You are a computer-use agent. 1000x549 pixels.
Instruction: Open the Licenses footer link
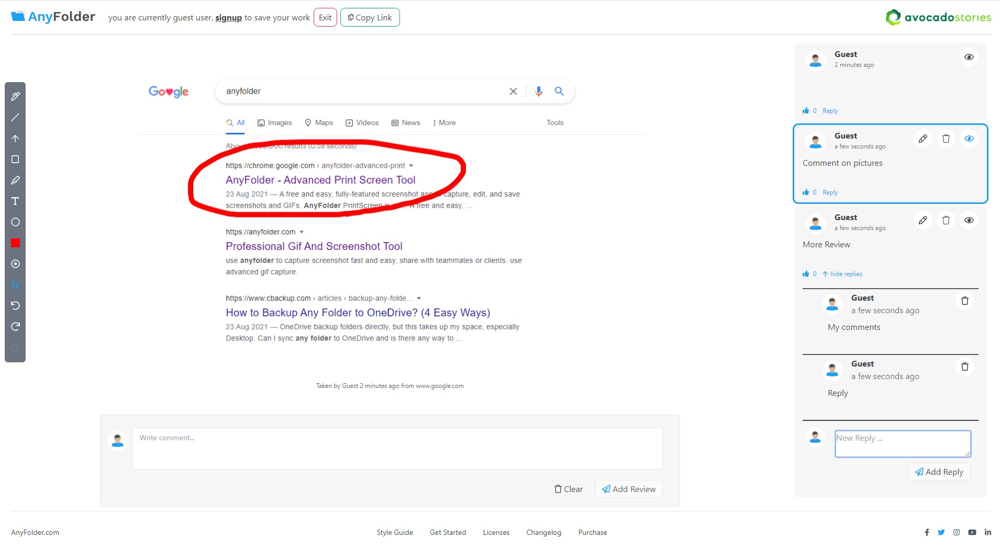496,532
